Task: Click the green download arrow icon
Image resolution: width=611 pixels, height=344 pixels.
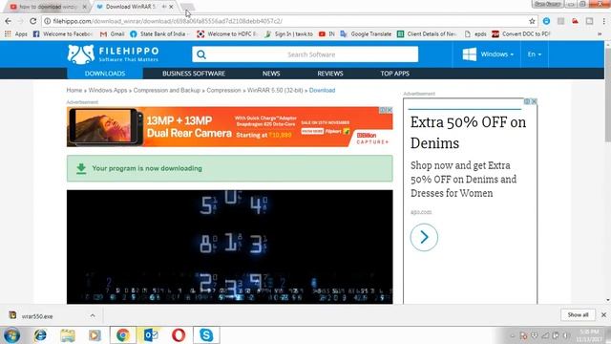Action: click(x=81, y=168)
